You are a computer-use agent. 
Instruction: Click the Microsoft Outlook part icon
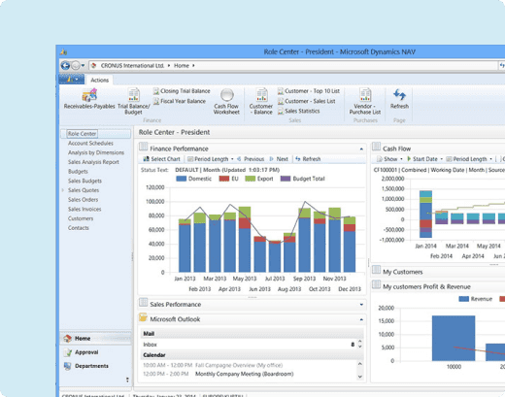(x=143, y=317)
